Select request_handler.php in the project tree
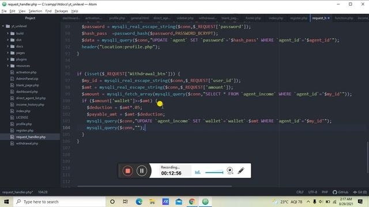This screenshot has width=369, height=207. click(31, 137)
